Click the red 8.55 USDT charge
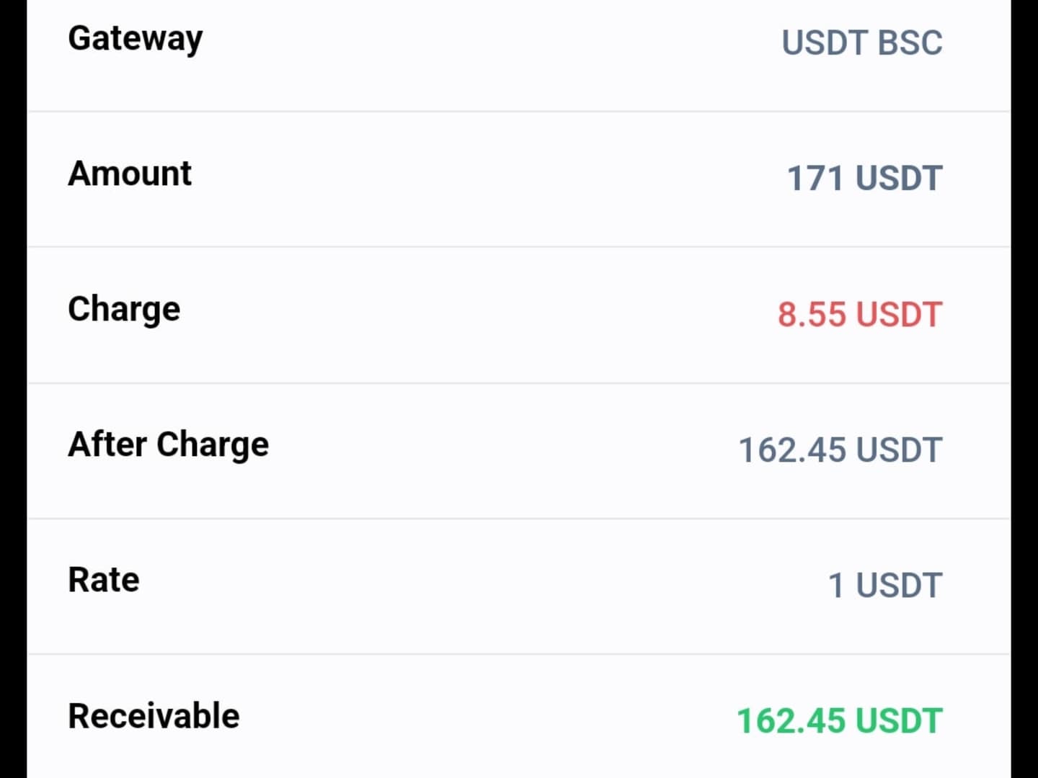This screenshot has width=1038, height=778. pos(860,314)
